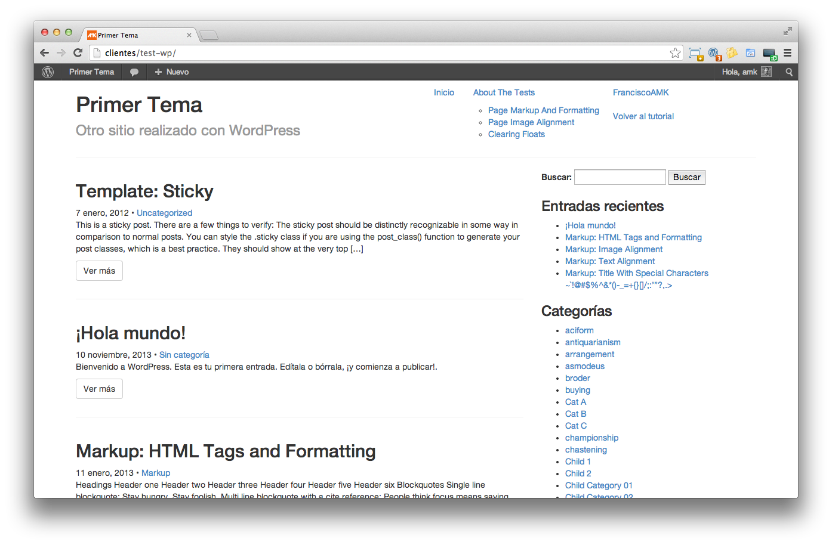Bookmark this page with the star icon
Screen dimensions: 832x545
[x=675, y=53]
